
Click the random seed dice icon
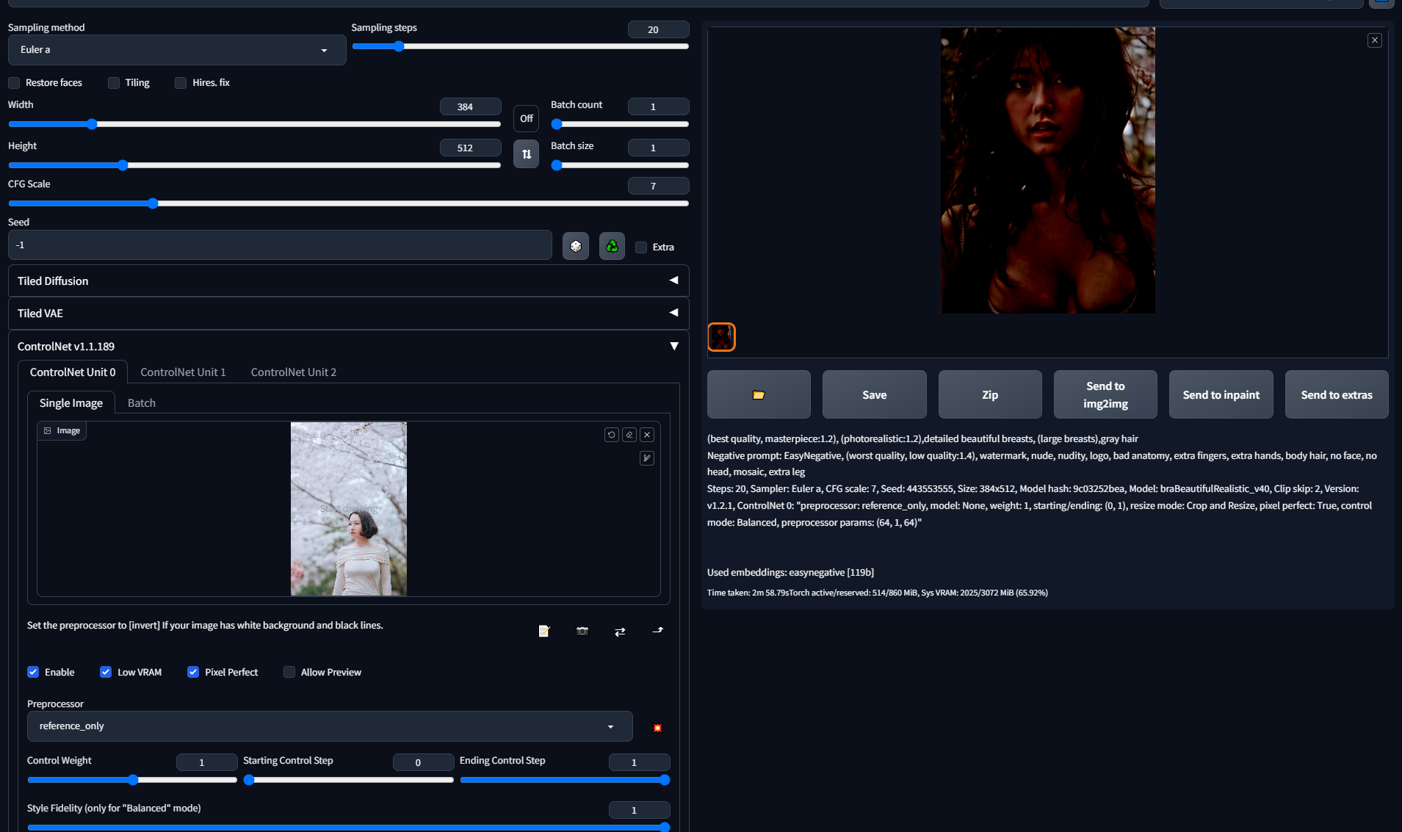[x=576, y=245]
